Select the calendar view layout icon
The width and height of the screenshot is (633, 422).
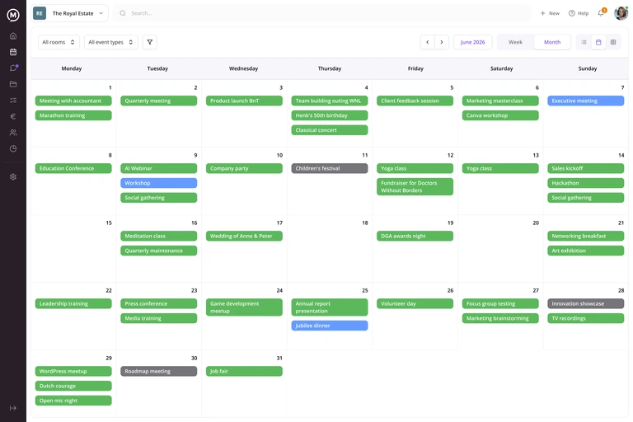[x=598, y=42]
